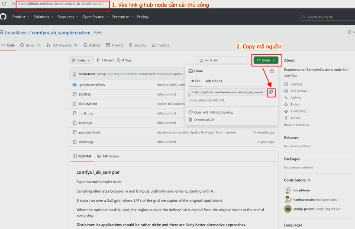Image resolution: width=355 pixels, height=229 pixels.
Task: Click the Go to file search box
Action: [x=222, y=60]
